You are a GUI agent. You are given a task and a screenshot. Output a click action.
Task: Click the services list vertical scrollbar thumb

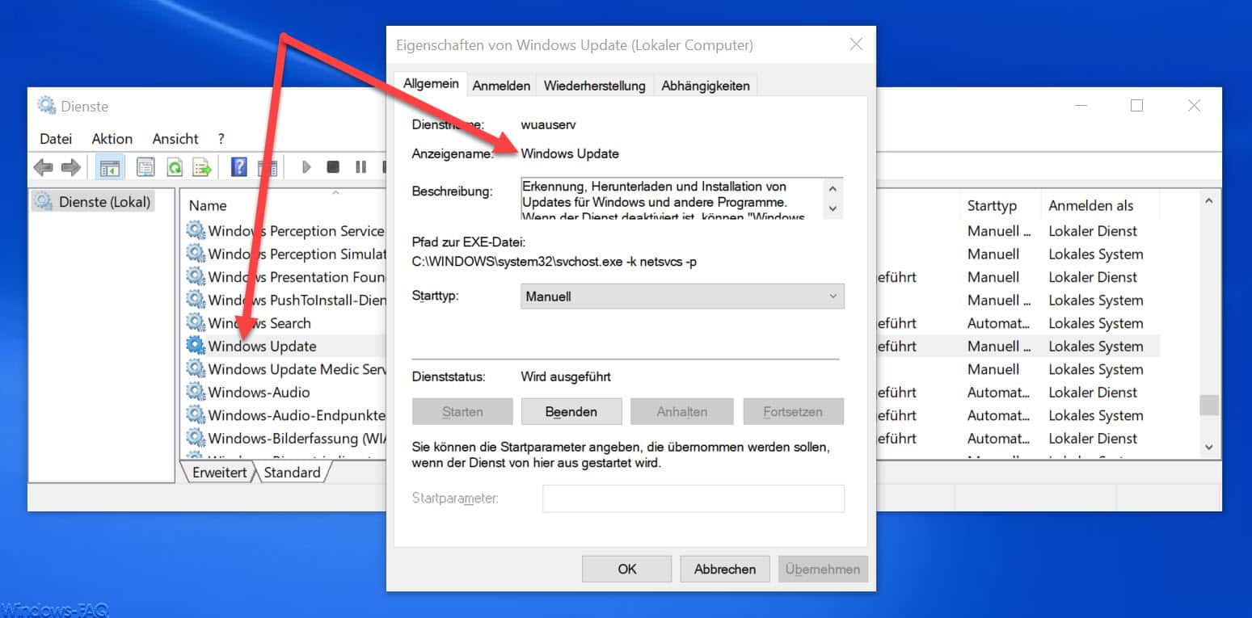pos(1208,405)
